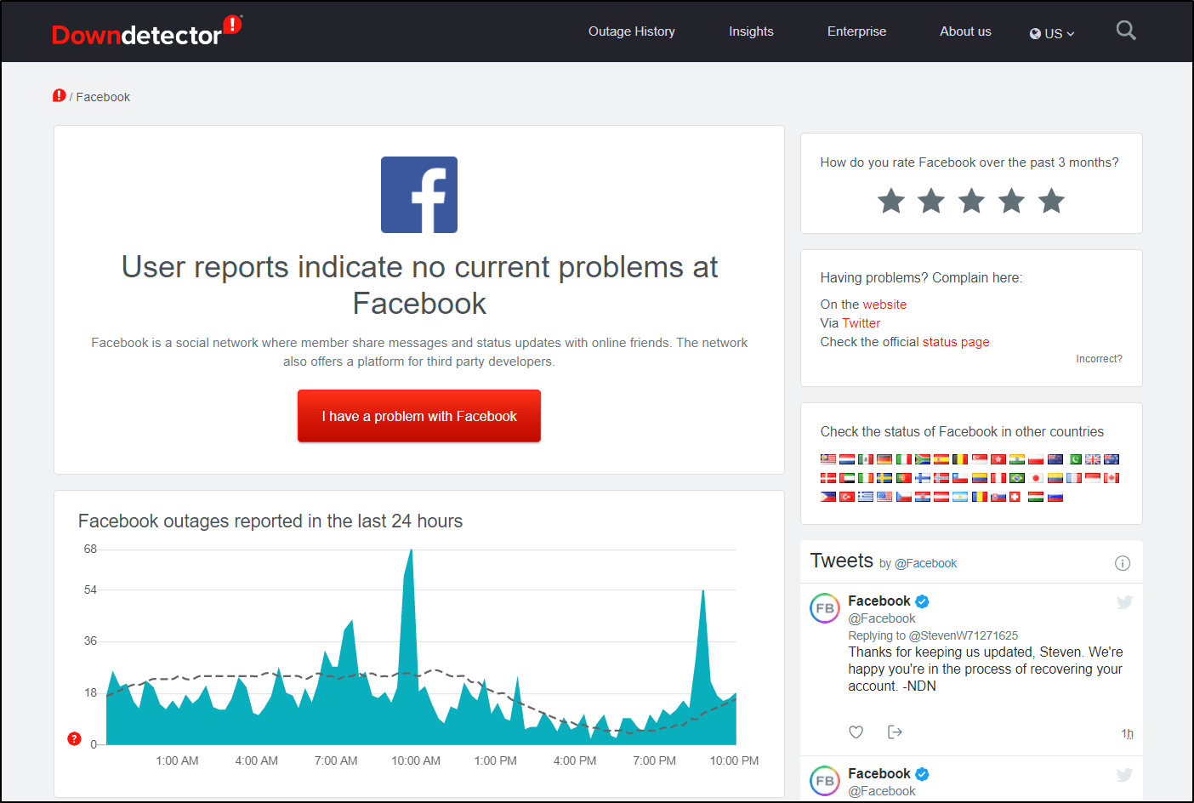
Task: Open Facebook account name on first tweet
Action: (x=879, y=601)
